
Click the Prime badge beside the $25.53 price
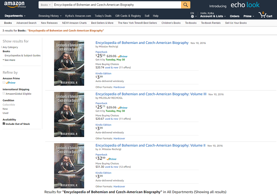(123, 56)
